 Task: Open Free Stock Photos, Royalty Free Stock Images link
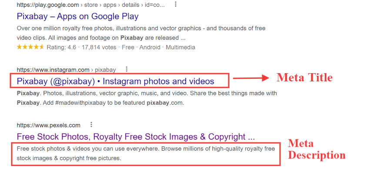coord(136,136)
